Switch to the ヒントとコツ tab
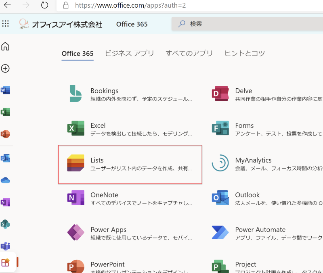This screenshot has height=273, width=323. 245,54
